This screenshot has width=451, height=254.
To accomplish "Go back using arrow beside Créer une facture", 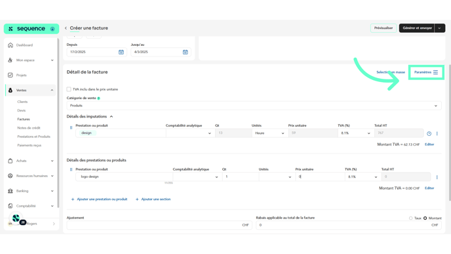I will click(66, 28).
